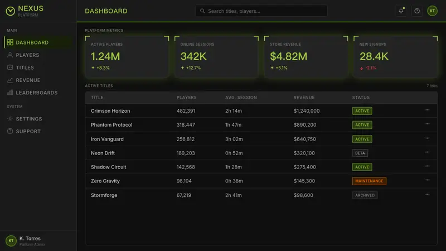Open the KT avatar in header
The height and width of the screenshot is (251, 446).
[432, 11]
